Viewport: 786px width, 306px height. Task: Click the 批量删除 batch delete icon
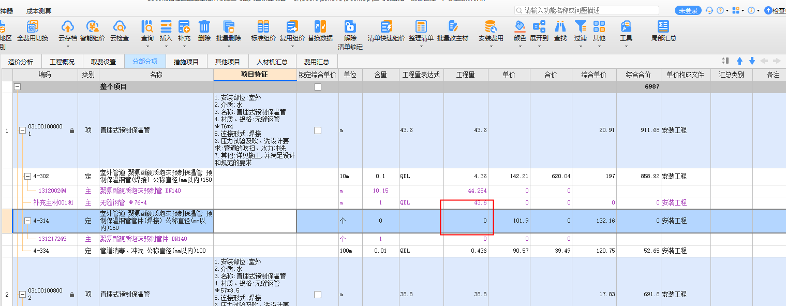(229, 27)
